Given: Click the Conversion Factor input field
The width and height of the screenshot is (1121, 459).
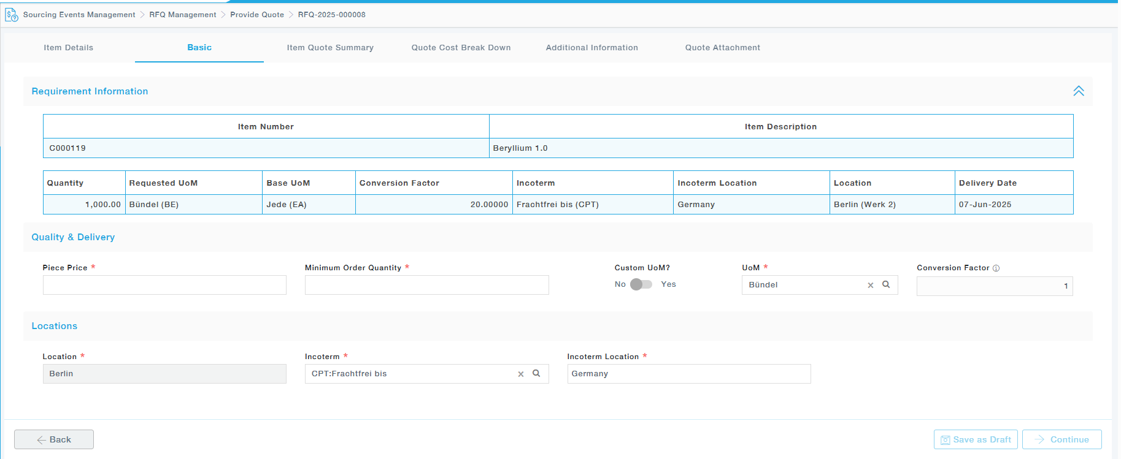Looking at the screenshot, I should click(x=995, y=286).
